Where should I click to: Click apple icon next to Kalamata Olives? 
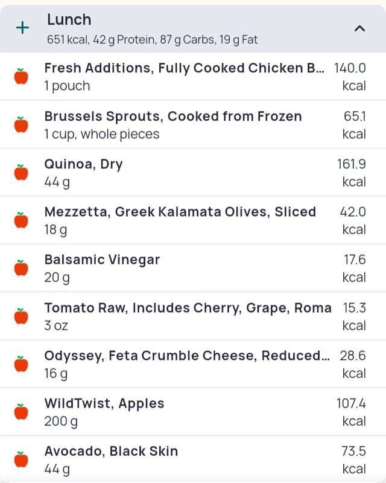point(21,220)
